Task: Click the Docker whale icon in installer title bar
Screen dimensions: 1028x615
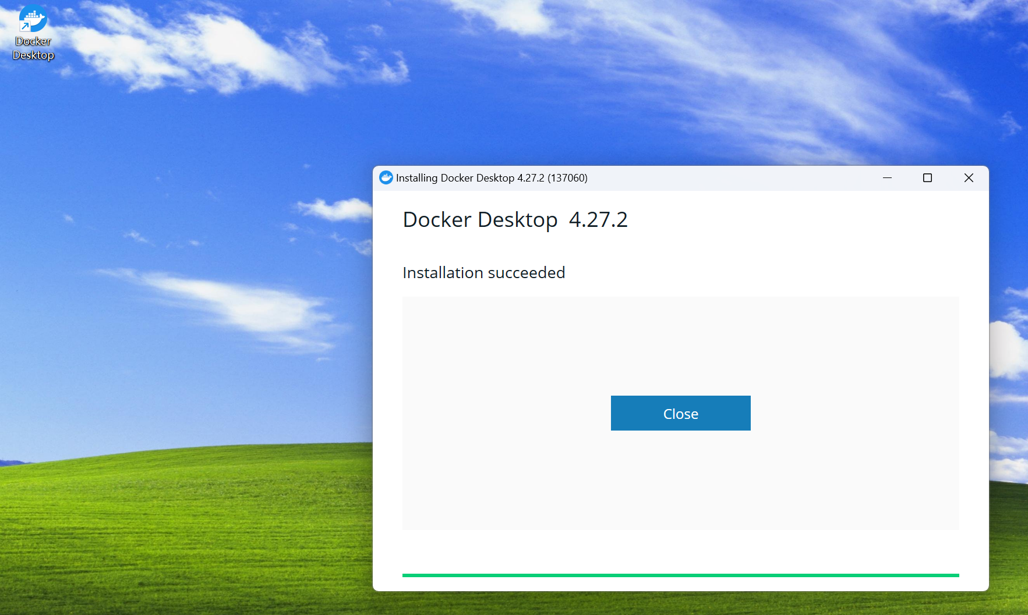Action: point(386,177)
